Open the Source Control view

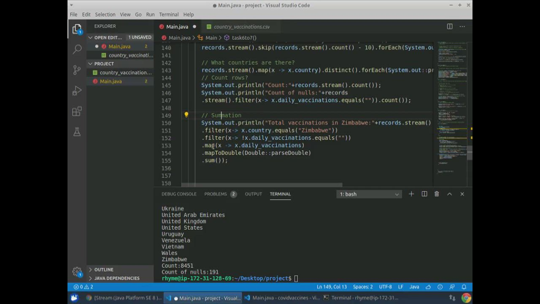coord(77,70)
